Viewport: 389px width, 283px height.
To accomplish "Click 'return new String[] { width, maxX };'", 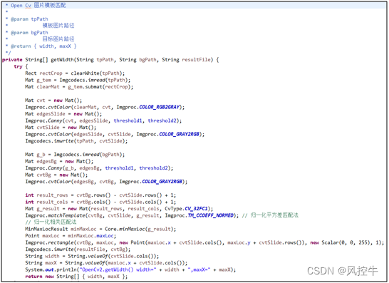I will (76, 277).
